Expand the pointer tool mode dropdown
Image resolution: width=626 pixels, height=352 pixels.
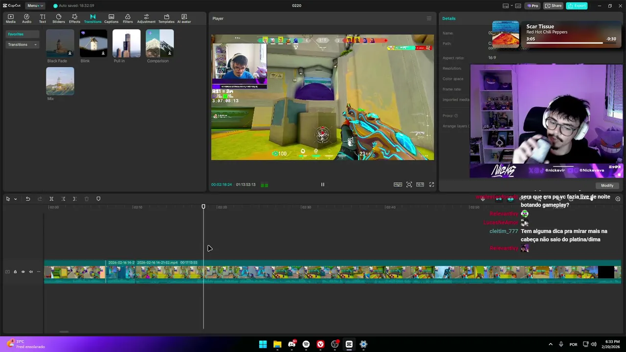(x=15, y=199)
